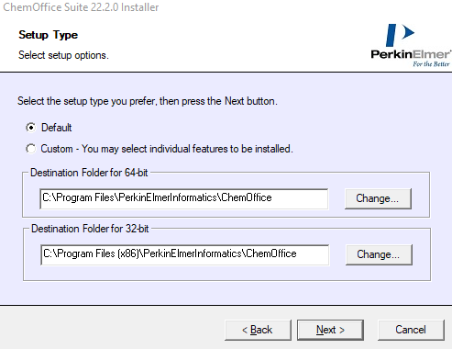Image resolution: width=452 pixels, height=349 pixels.
Task: Return to the previous step with Back
Action: 258,330
